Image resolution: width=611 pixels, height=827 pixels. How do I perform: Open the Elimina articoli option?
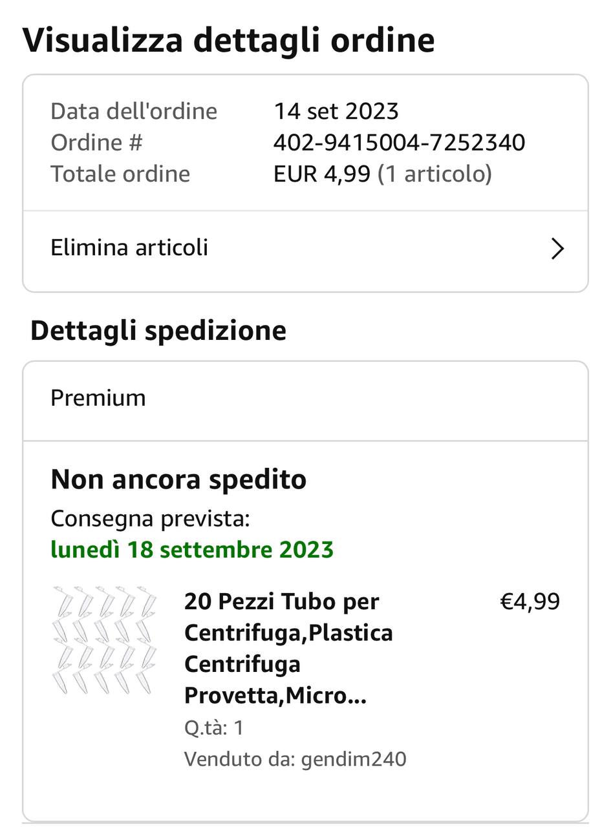[305, 249]
